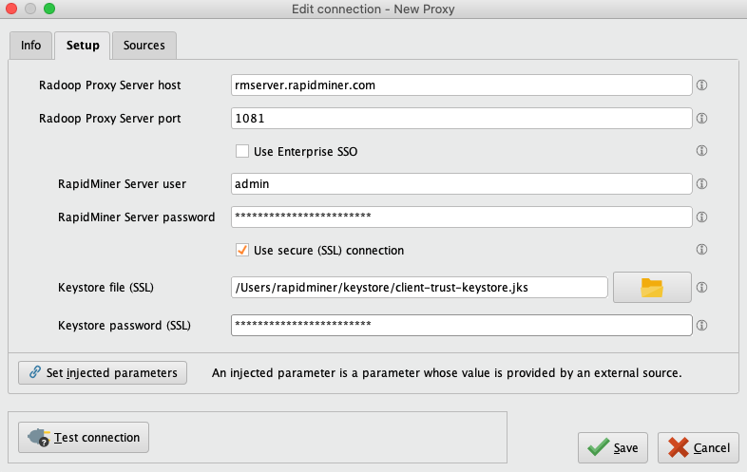This screenshot has width=747, height=472.
Task: Enable the Use Enterprise SSO checkbox
Action: [242, 151]
